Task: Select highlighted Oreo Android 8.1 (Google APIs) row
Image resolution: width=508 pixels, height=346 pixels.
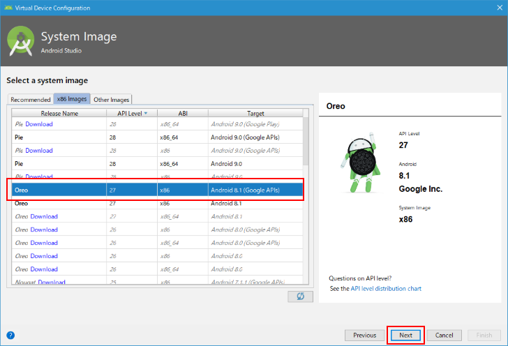Action: (x=157, y=190)
